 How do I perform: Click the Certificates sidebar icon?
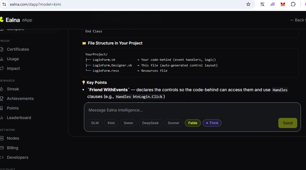point(2,49)
